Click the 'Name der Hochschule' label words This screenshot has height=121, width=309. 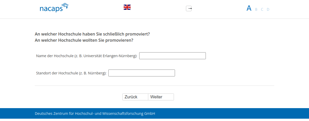(x=55, y=56)
